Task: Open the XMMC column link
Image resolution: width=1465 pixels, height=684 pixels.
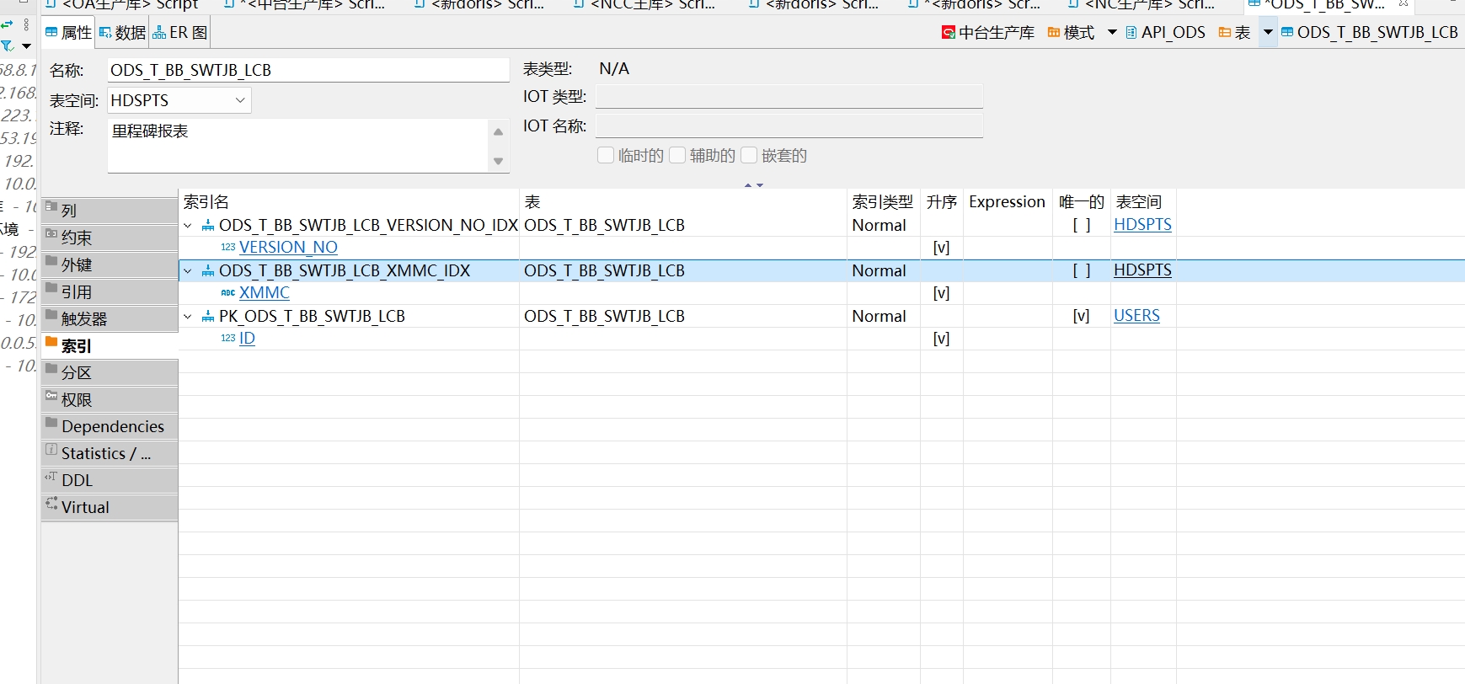Action: point(265,293)
